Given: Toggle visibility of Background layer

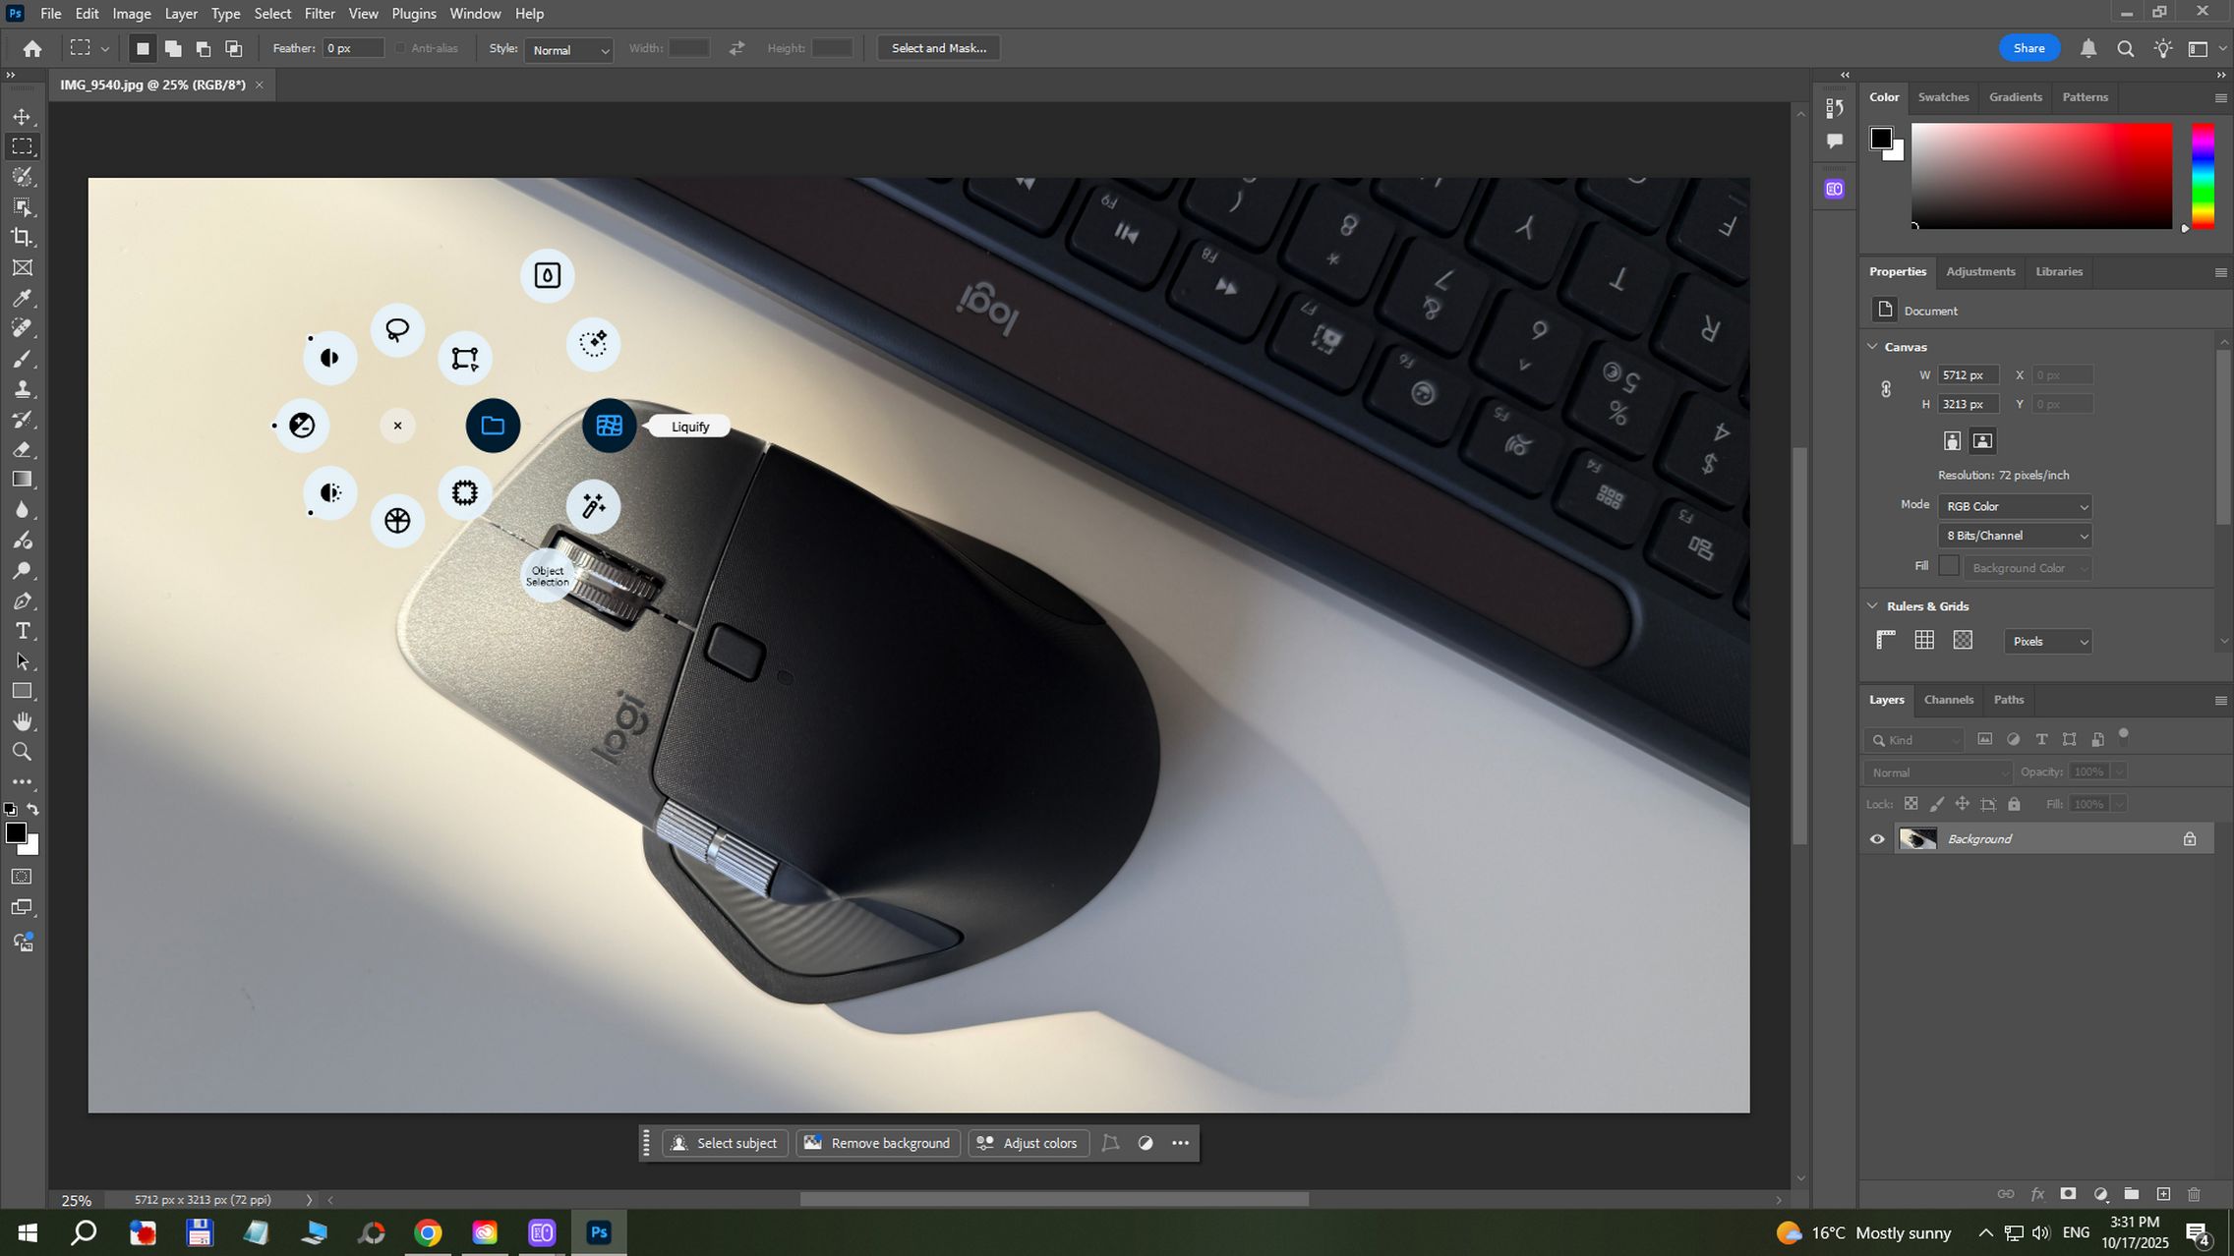Looking at the screenshot, I should [x=1877, y=839].
